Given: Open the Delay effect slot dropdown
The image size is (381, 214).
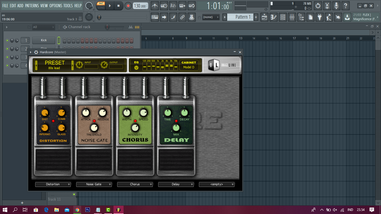Looking at the screenshot, I should [176, 184].
